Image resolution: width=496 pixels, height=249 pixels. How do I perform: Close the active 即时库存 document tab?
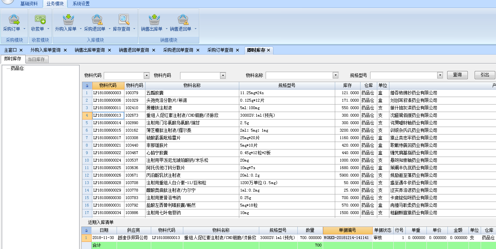pos(269,50)
